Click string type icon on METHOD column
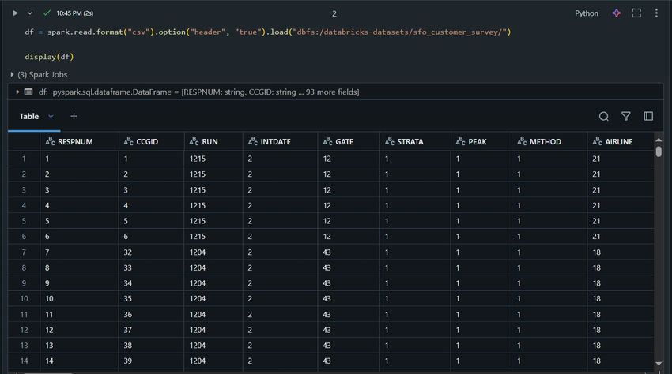 tap(522, 141)
